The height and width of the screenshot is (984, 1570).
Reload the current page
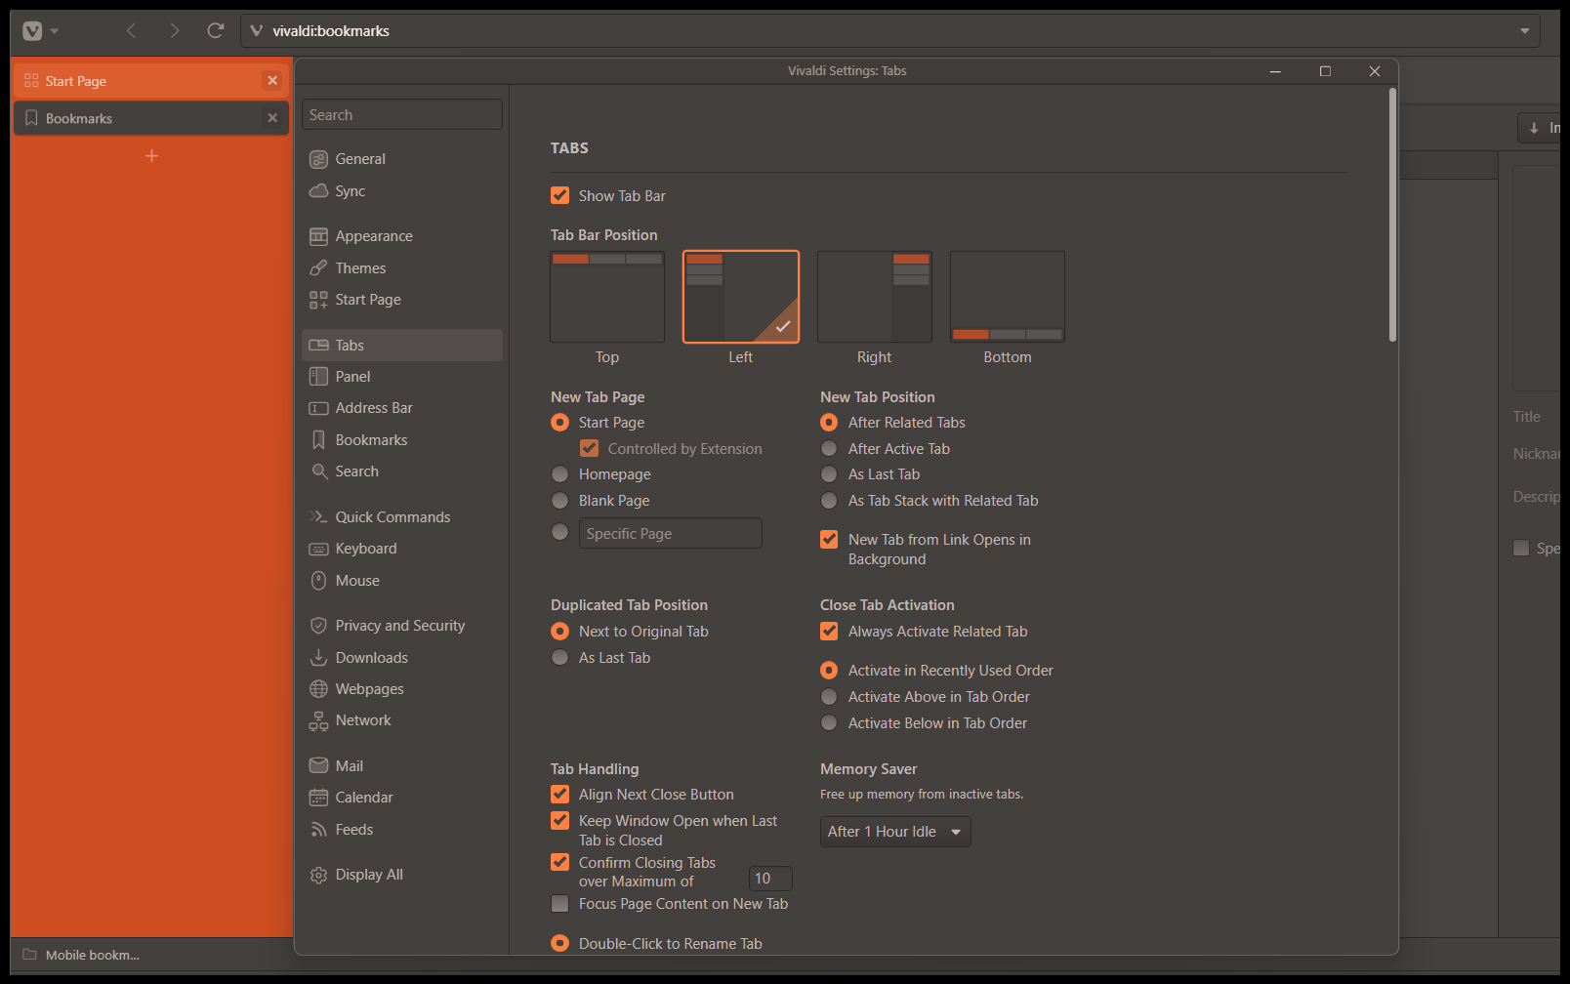click(216, 31)
